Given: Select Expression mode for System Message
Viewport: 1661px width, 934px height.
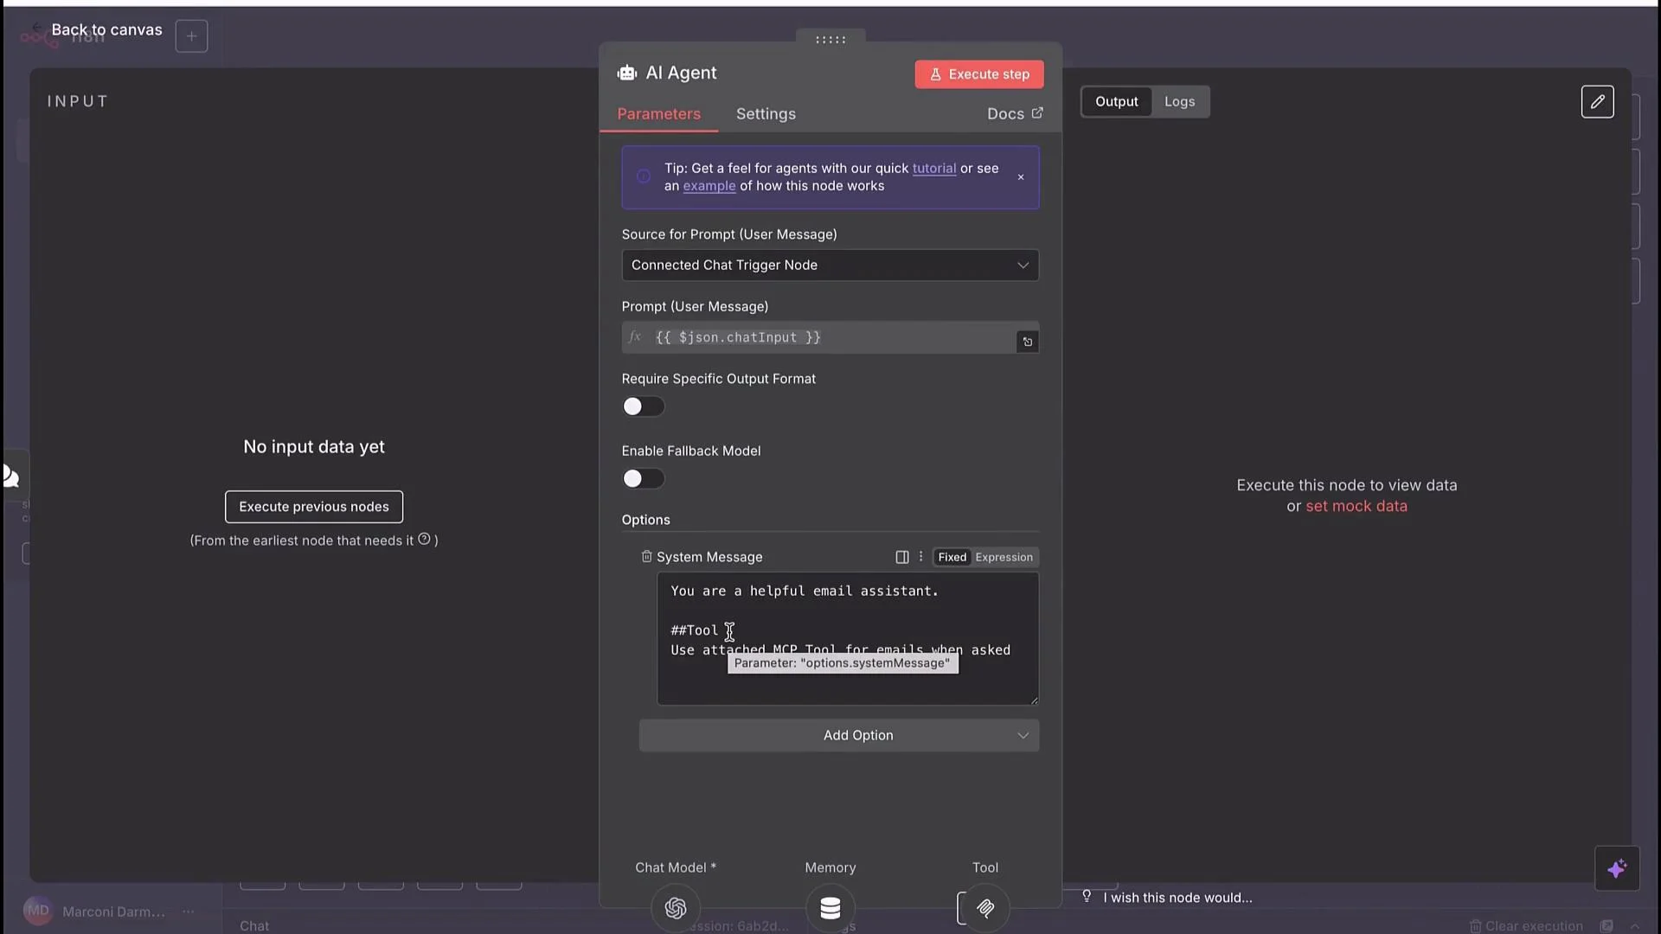Looking at the screenshot, I should coord(1004,558).
